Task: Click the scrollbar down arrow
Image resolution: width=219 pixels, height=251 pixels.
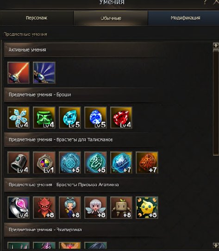Action: (216, 245)
